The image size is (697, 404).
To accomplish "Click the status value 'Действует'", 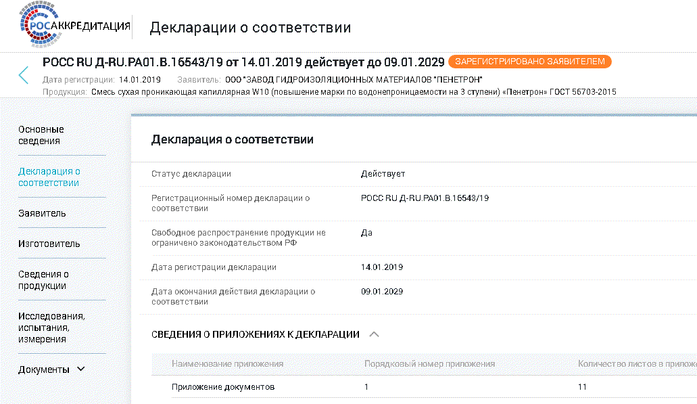I will pos(383,174).
